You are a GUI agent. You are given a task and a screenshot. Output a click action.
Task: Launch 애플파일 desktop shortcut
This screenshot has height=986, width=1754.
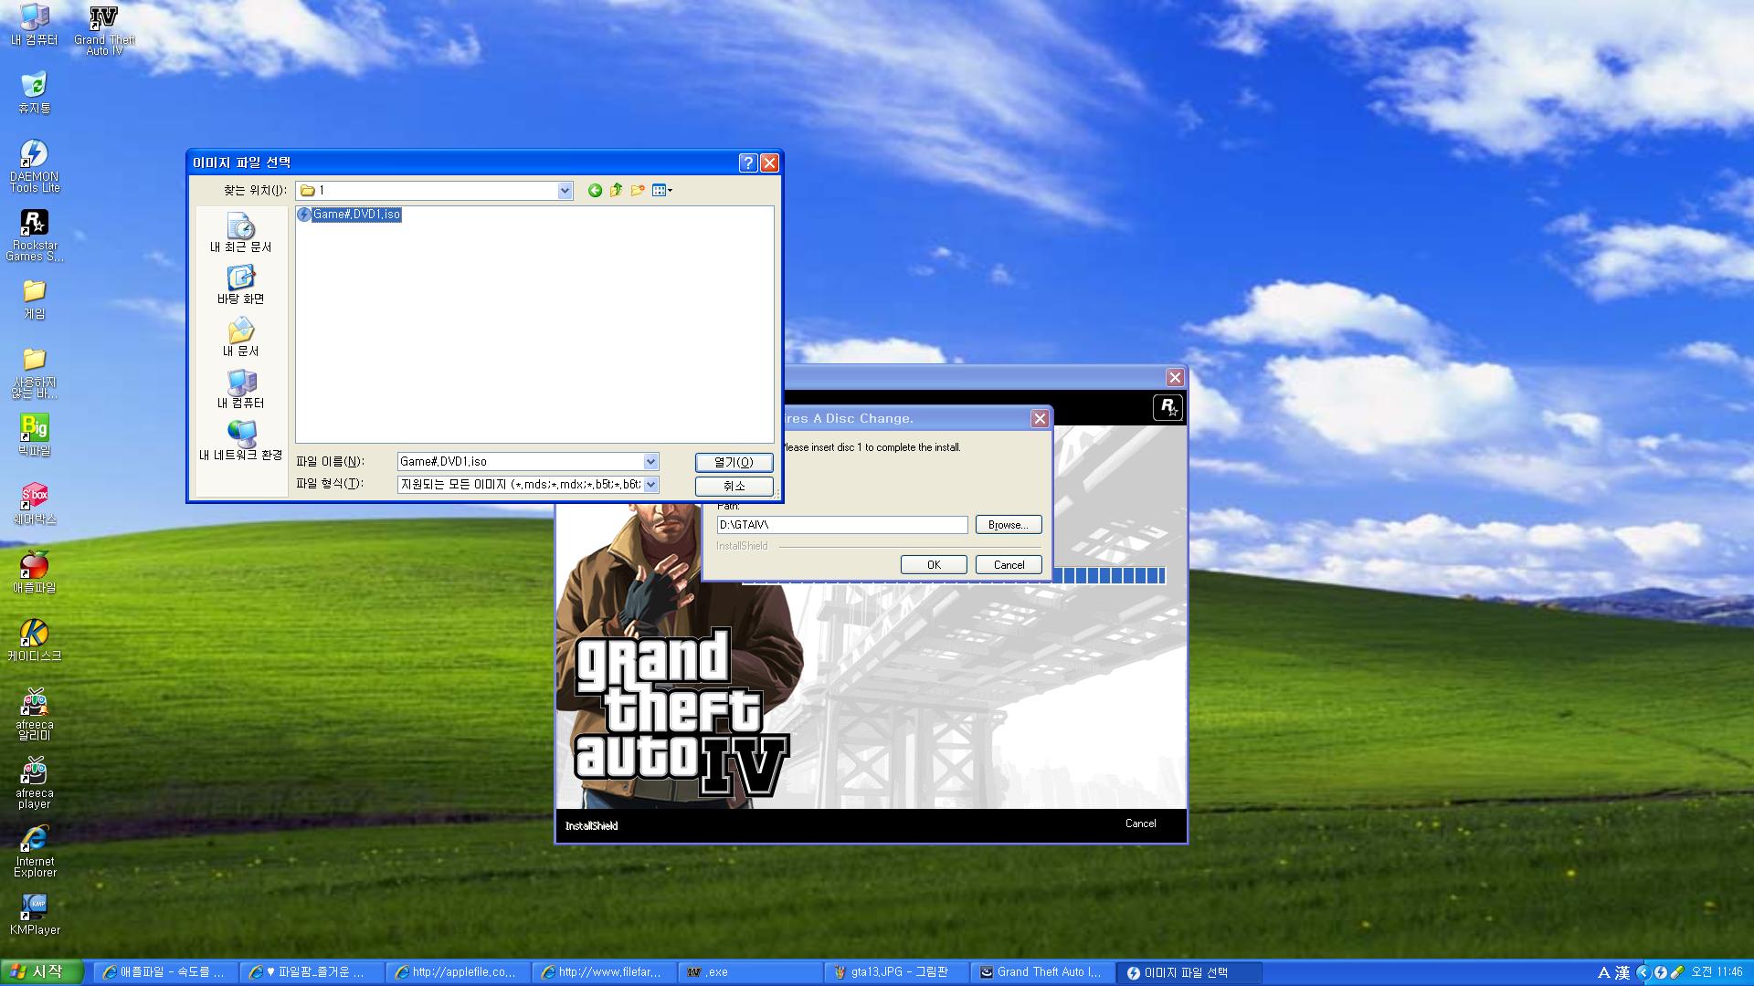[34, 572]
